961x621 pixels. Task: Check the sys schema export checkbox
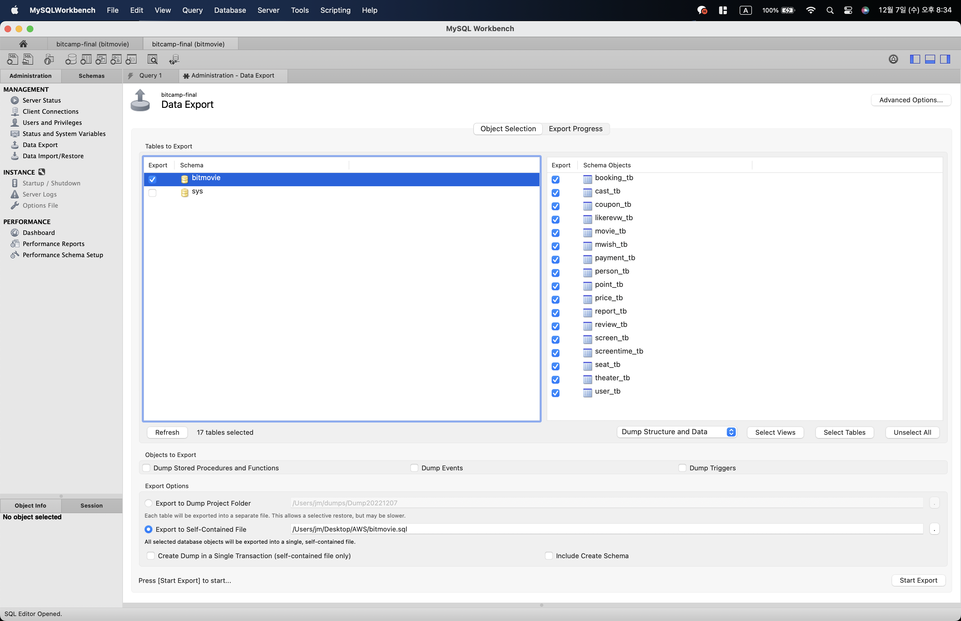pos(152,193)
